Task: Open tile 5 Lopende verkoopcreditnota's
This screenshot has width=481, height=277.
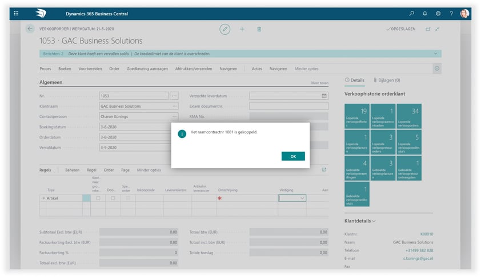Action: 409,142
